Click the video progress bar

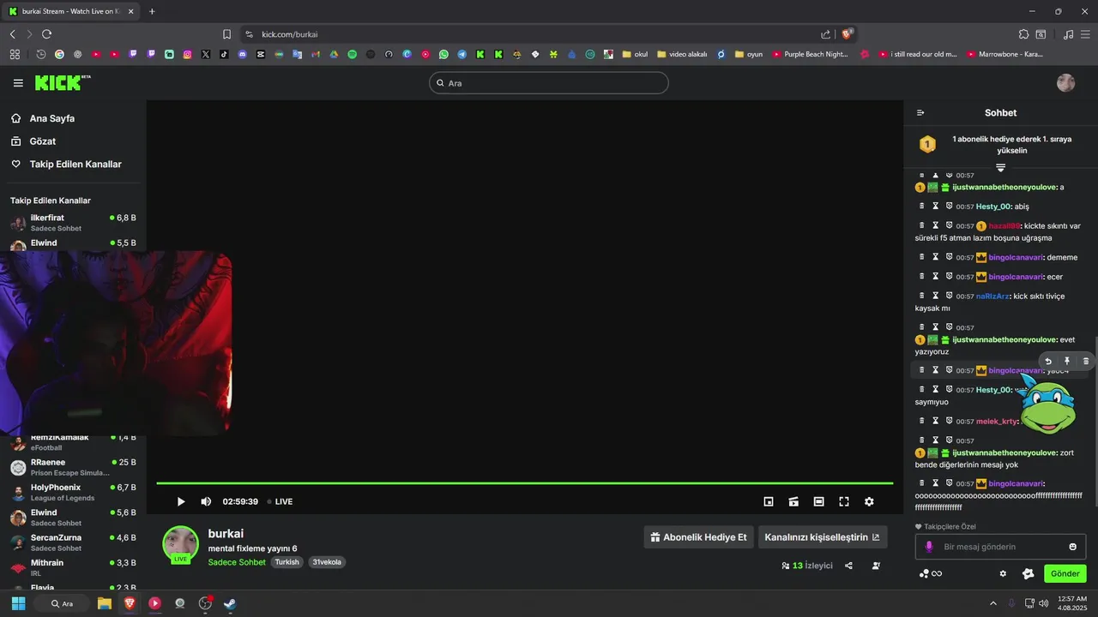pyautogui.click(x=524, y=483)
